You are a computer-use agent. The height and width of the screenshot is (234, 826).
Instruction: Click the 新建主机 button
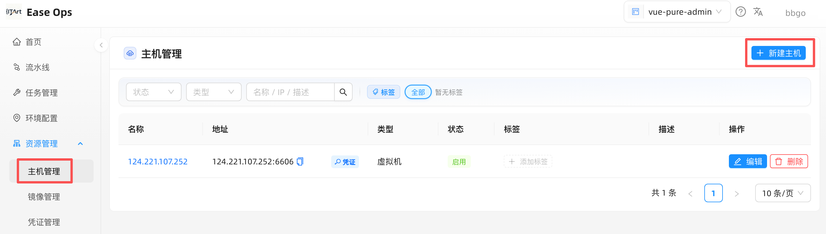[x=778, y=53]
